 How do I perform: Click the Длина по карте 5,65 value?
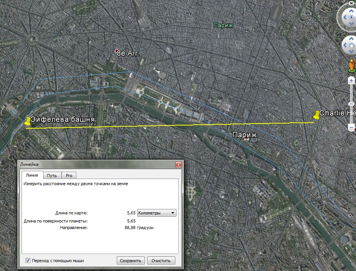pos(131,213)
